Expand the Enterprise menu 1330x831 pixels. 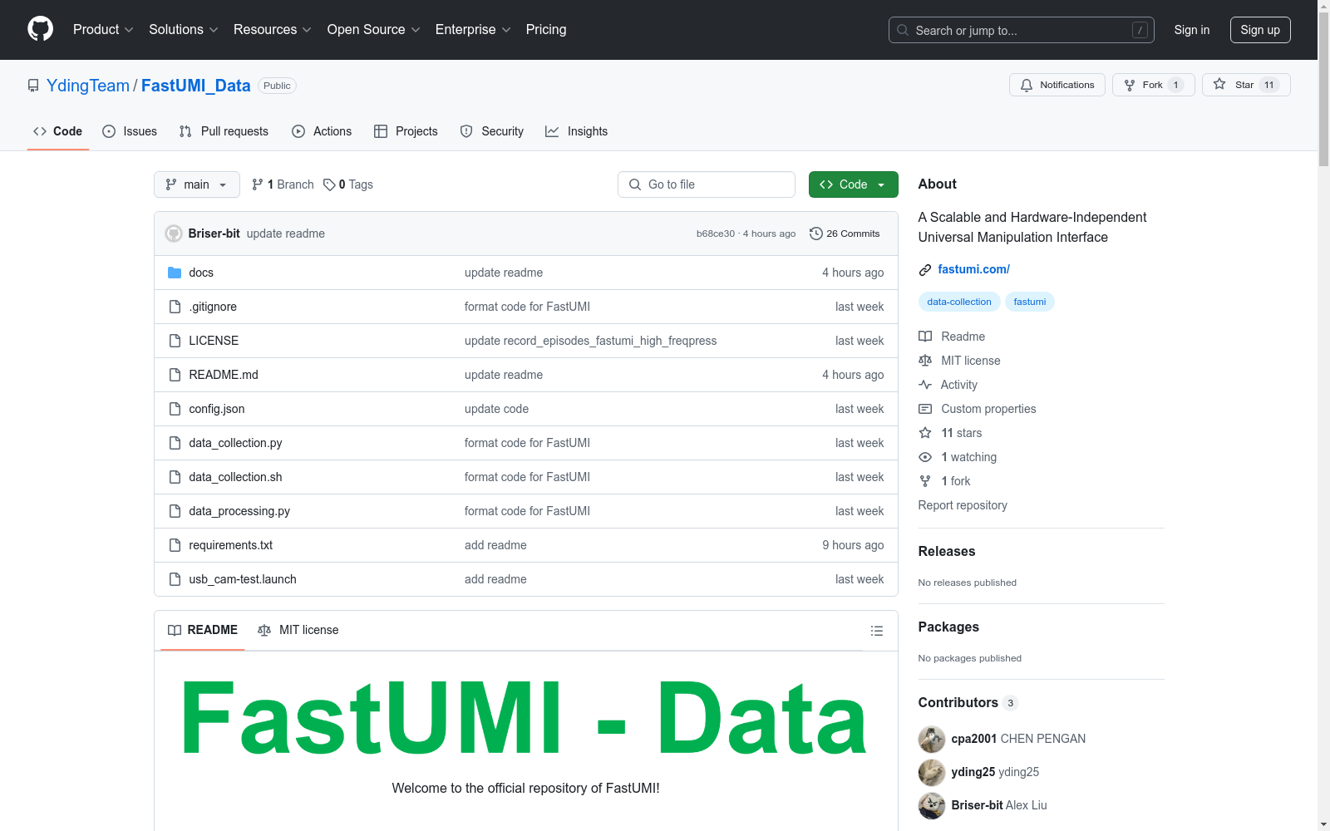tap(472, 29)
